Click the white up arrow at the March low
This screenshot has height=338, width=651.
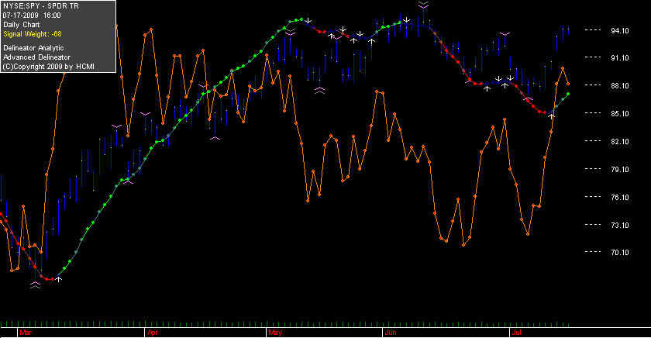point(59,279)
